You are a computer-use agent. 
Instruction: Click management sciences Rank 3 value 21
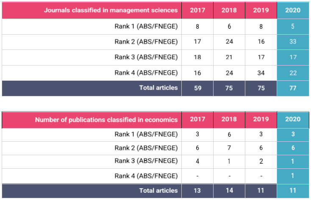[229, 58]
